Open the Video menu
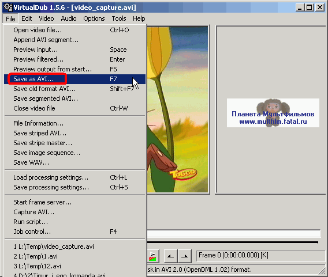Viewport: 328px width, 277px height. coord(46,18)
